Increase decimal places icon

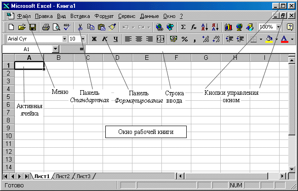tap(206, 39)
